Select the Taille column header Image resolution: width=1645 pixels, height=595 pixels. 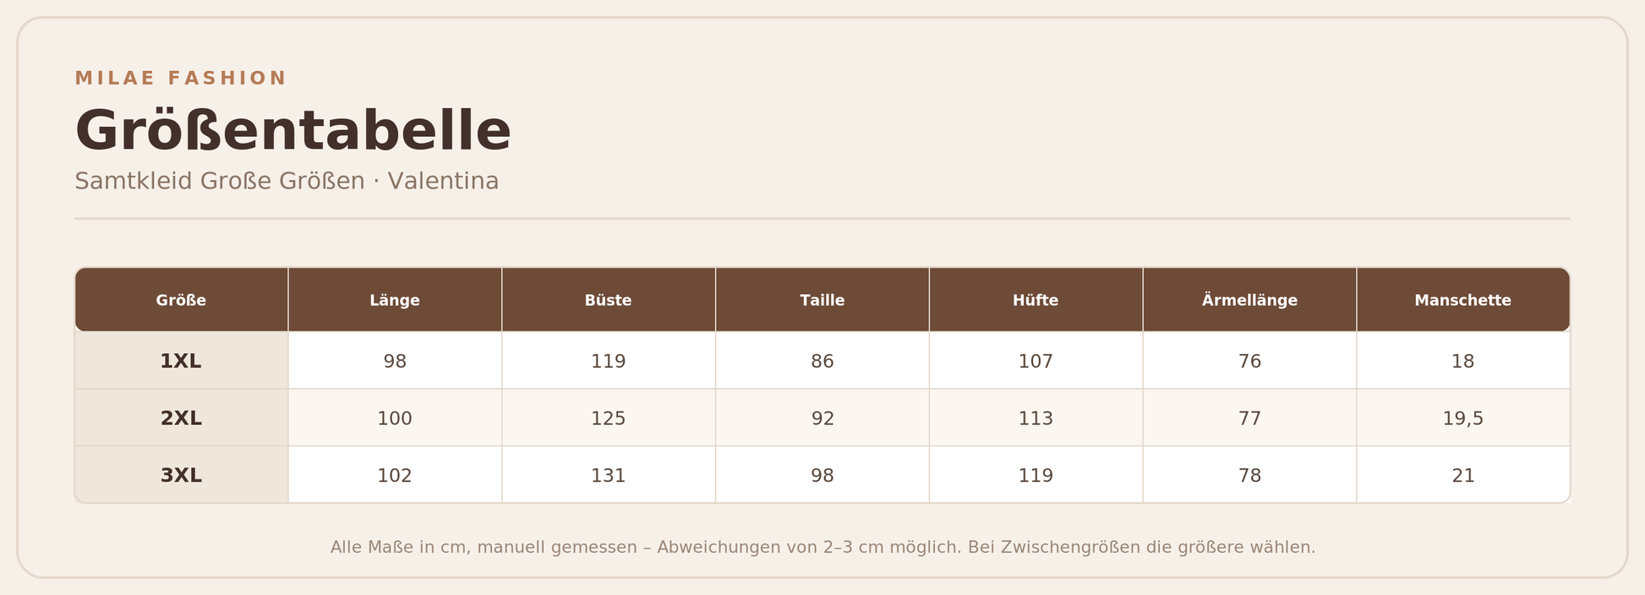click(x=822, y=300)
